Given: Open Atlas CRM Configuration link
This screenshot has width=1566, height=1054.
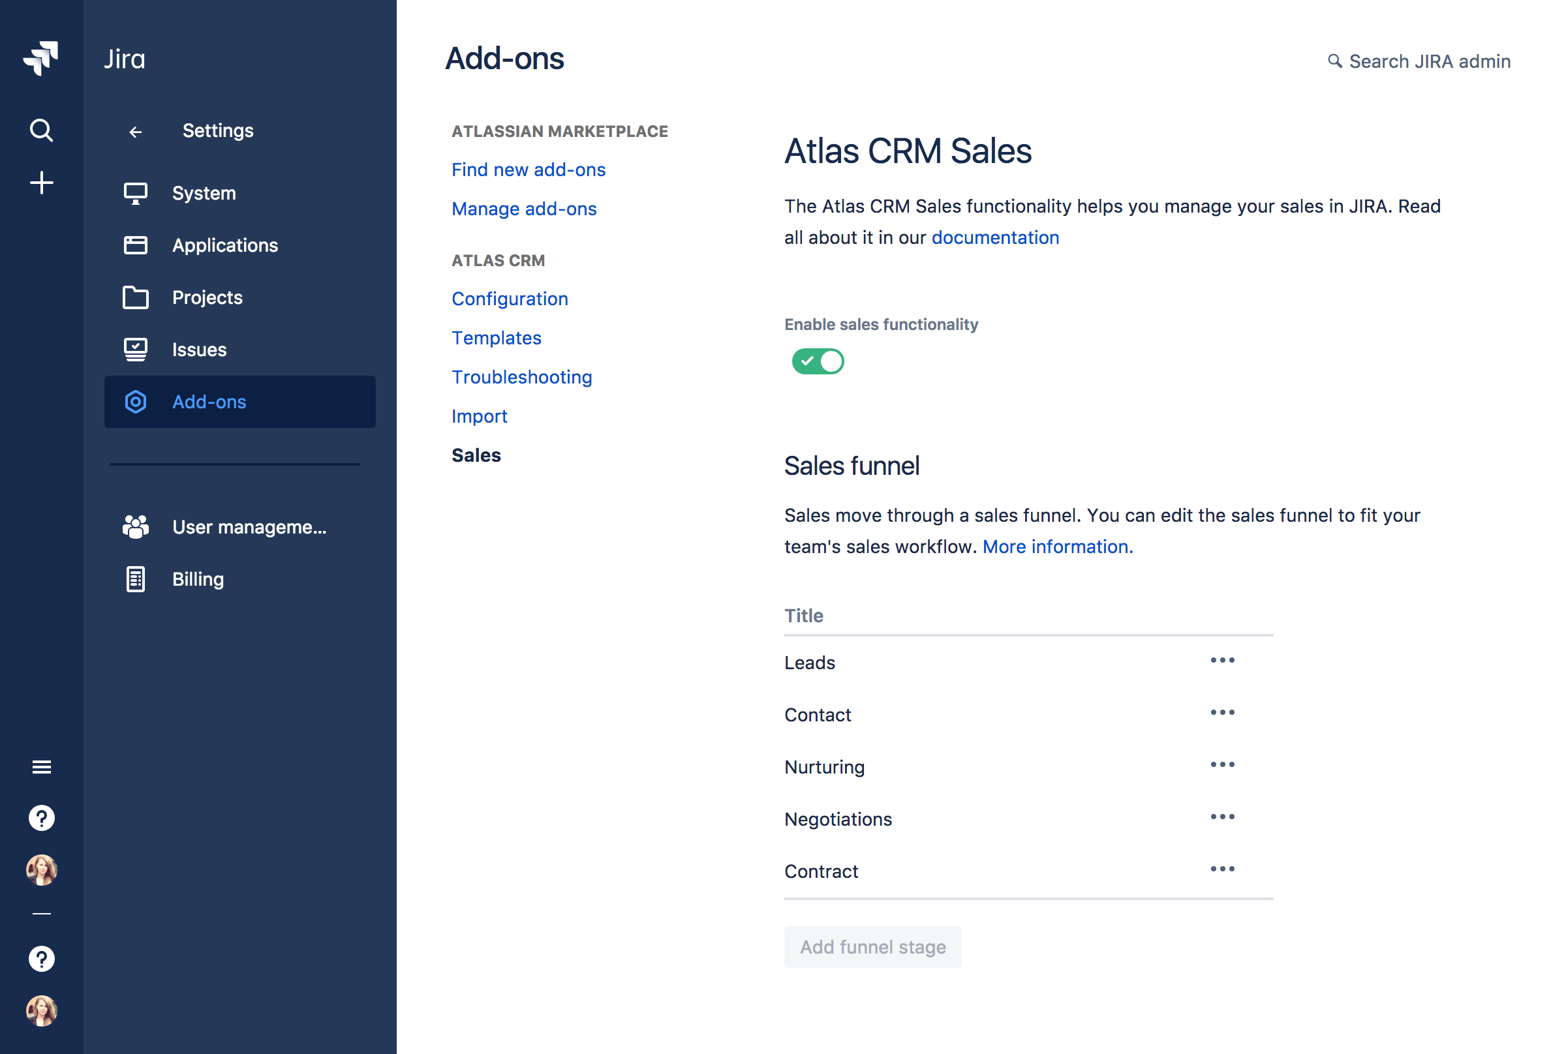Looking at the screenshot, I should coord(510,299).
